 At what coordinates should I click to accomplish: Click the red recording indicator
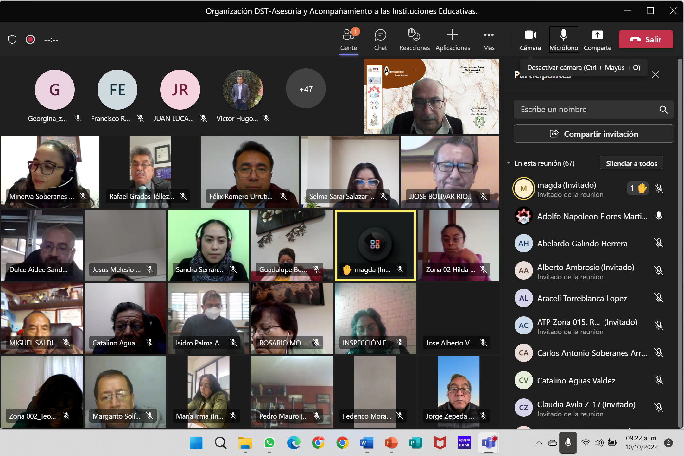point(30,40)
